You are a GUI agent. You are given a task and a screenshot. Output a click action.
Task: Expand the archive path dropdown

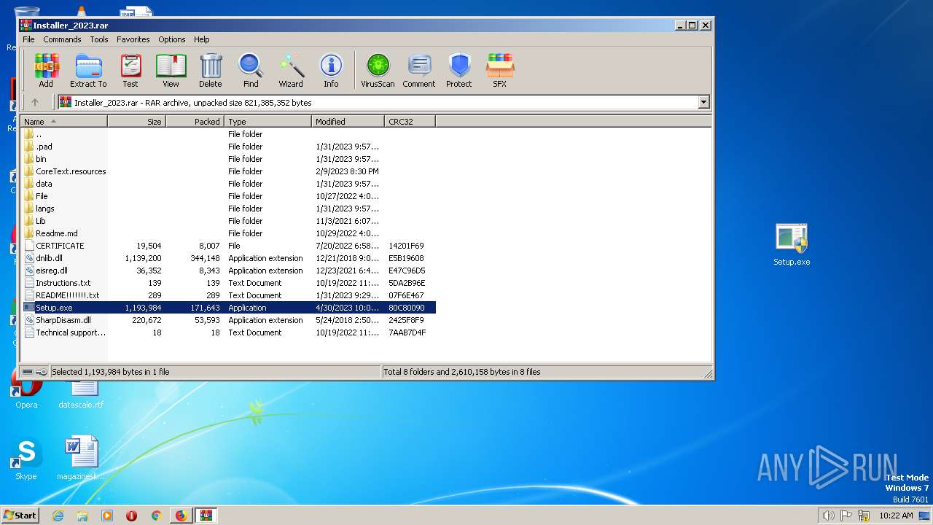703,103
